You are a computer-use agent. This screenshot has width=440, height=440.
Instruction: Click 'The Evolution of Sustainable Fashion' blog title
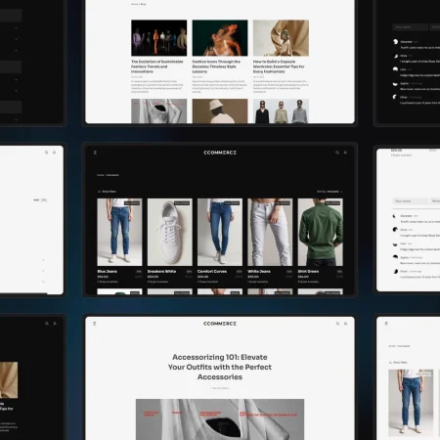157,66
